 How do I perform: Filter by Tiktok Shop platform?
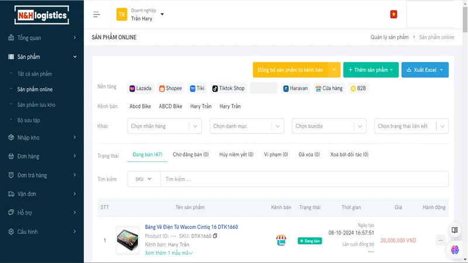[x=228, y=88]
